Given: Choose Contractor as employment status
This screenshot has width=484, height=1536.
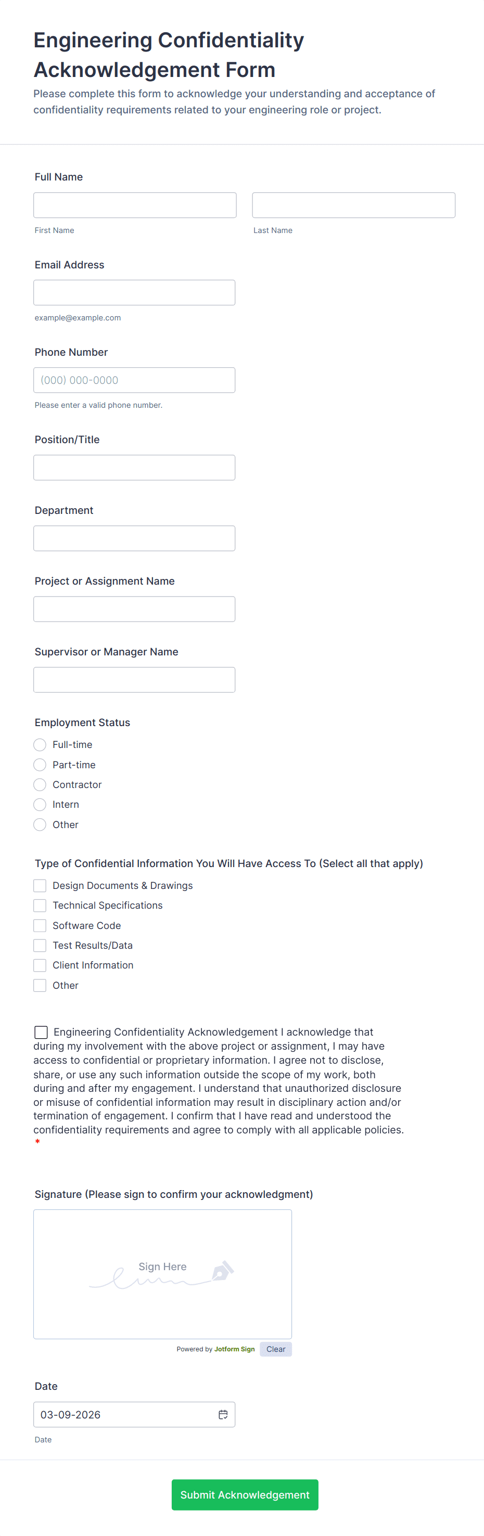Looking at the screenshot, I should tap(40, 785).
